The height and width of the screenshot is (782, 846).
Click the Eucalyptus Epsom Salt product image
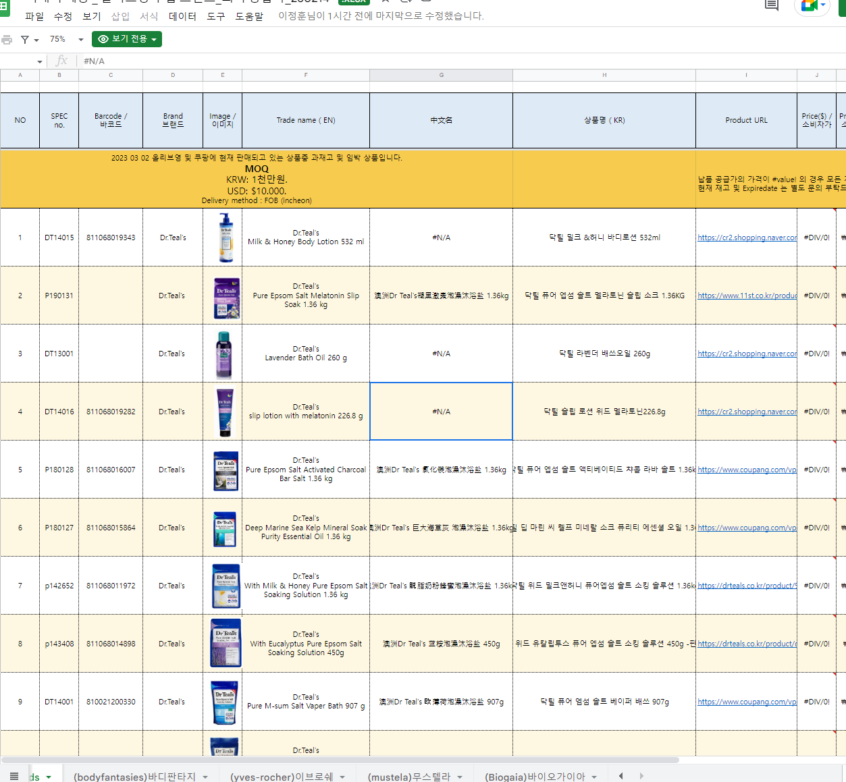click(x=226, y=643)
